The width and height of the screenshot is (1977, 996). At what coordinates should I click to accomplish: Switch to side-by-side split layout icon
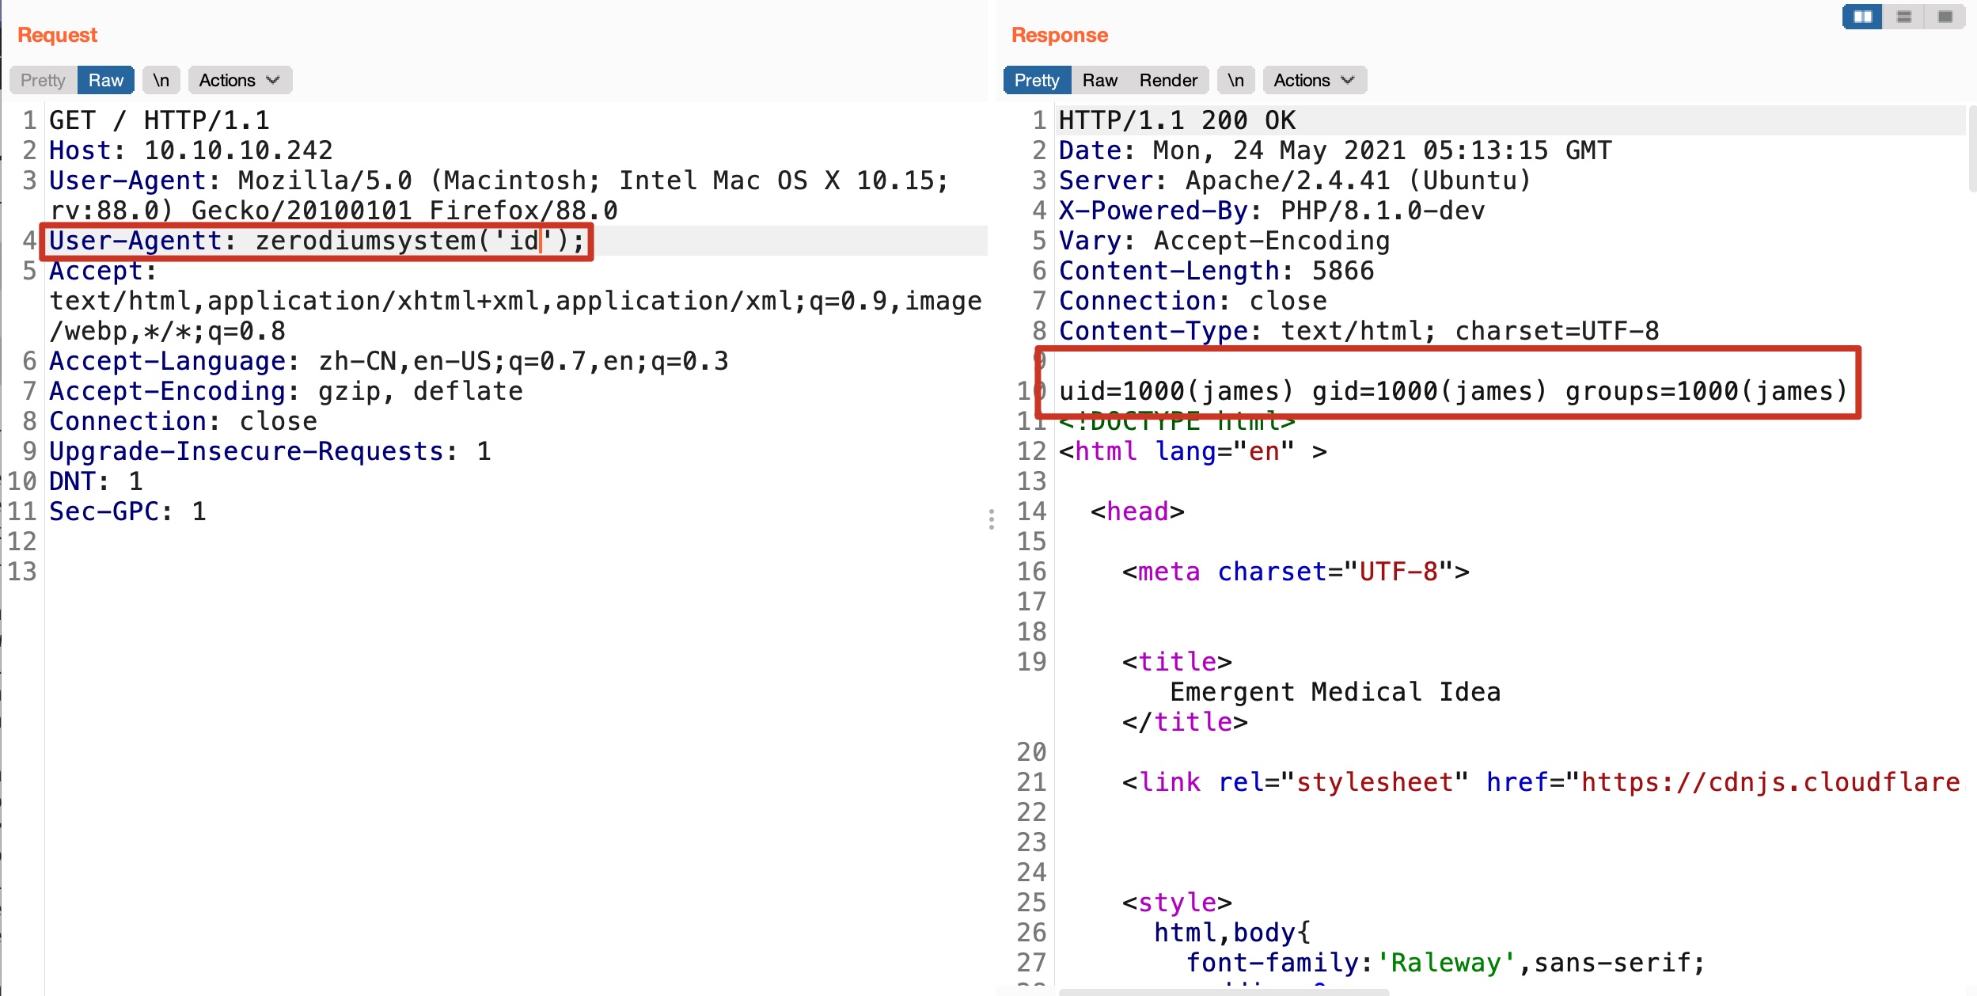coord(1862,17)
